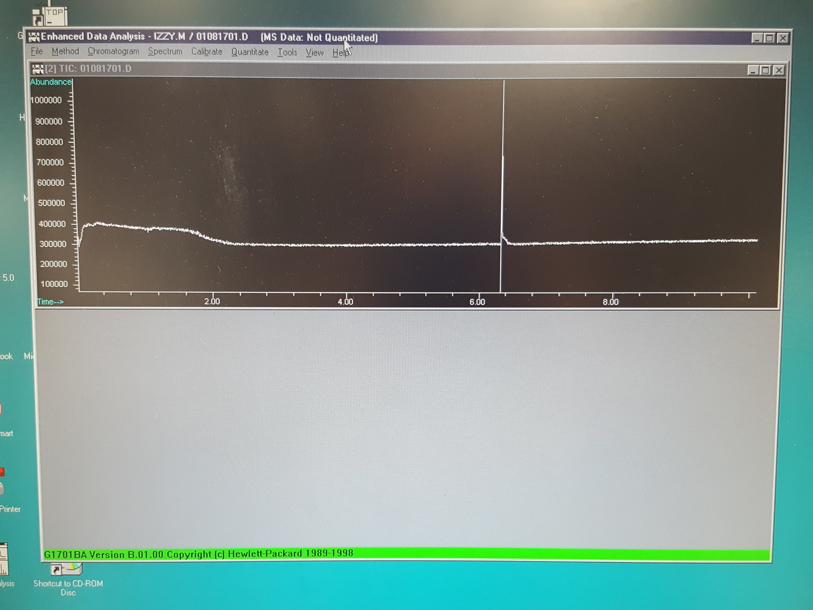The height and width of the screenshot is (610, 813).
Task: Open the Method menu
Action: (x=65, y=51)
